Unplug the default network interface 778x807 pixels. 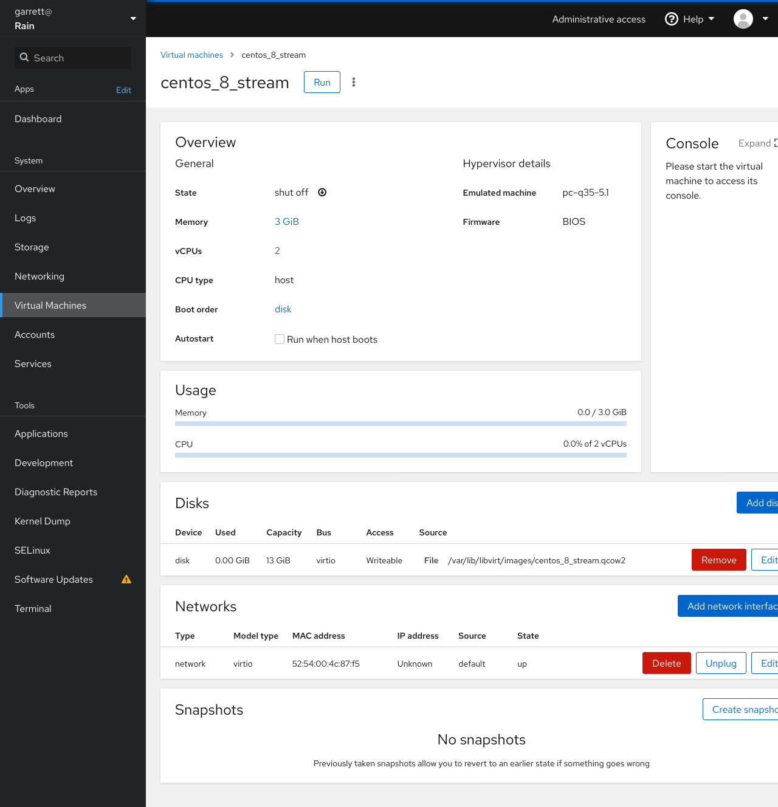(x=720, y=663)
